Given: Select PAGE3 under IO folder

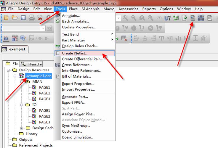Looking at the screenshot, I should (x=44, y=122).
